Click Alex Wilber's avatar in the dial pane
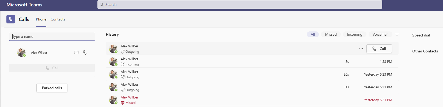443x107 pixels. pos(21,52)
